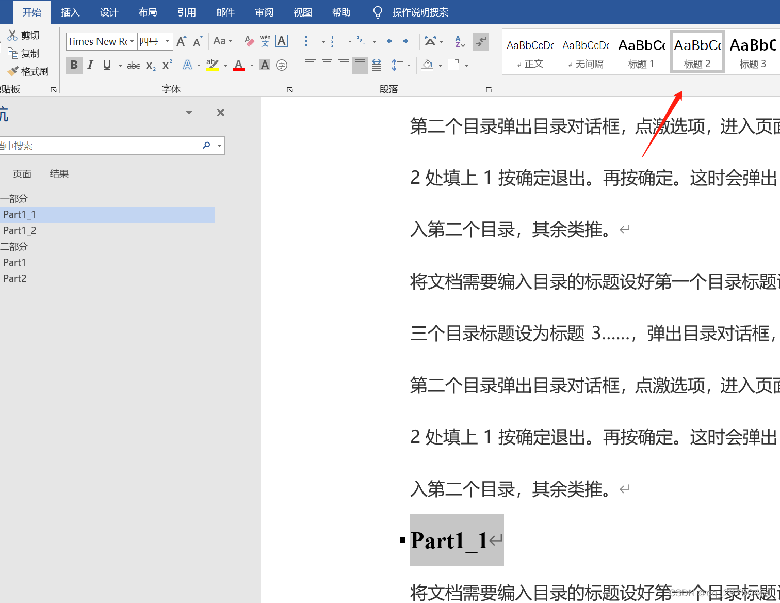Open bullet library dropdown arrow
The height and width of the screenshot is (603, 780).
[x=323, y=42]
